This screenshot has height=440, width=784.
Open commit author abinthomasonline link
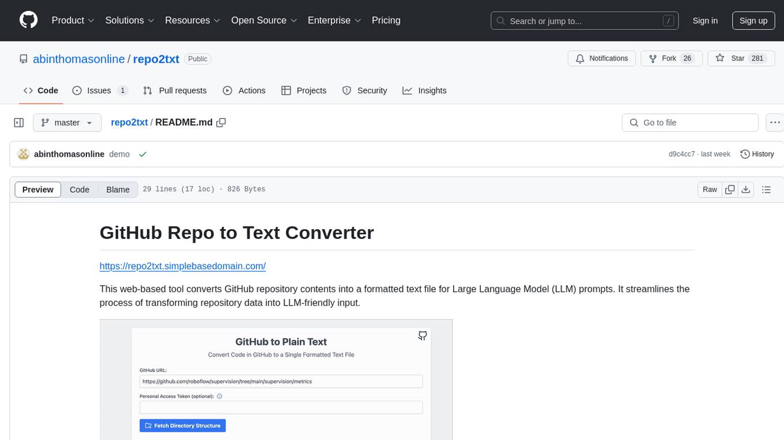click(69, 154)
